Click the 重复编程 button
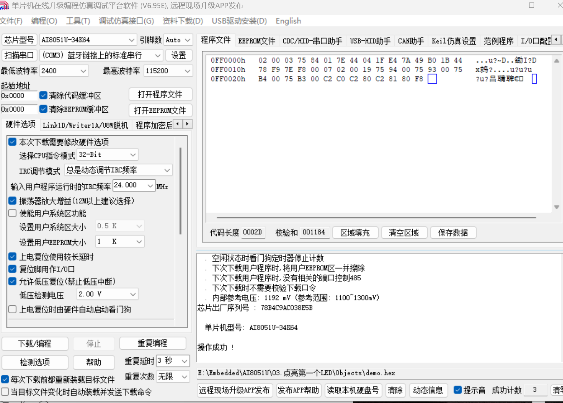Image resolution: width=563 pixels, height=403 pixels. (x=152, y=343)
